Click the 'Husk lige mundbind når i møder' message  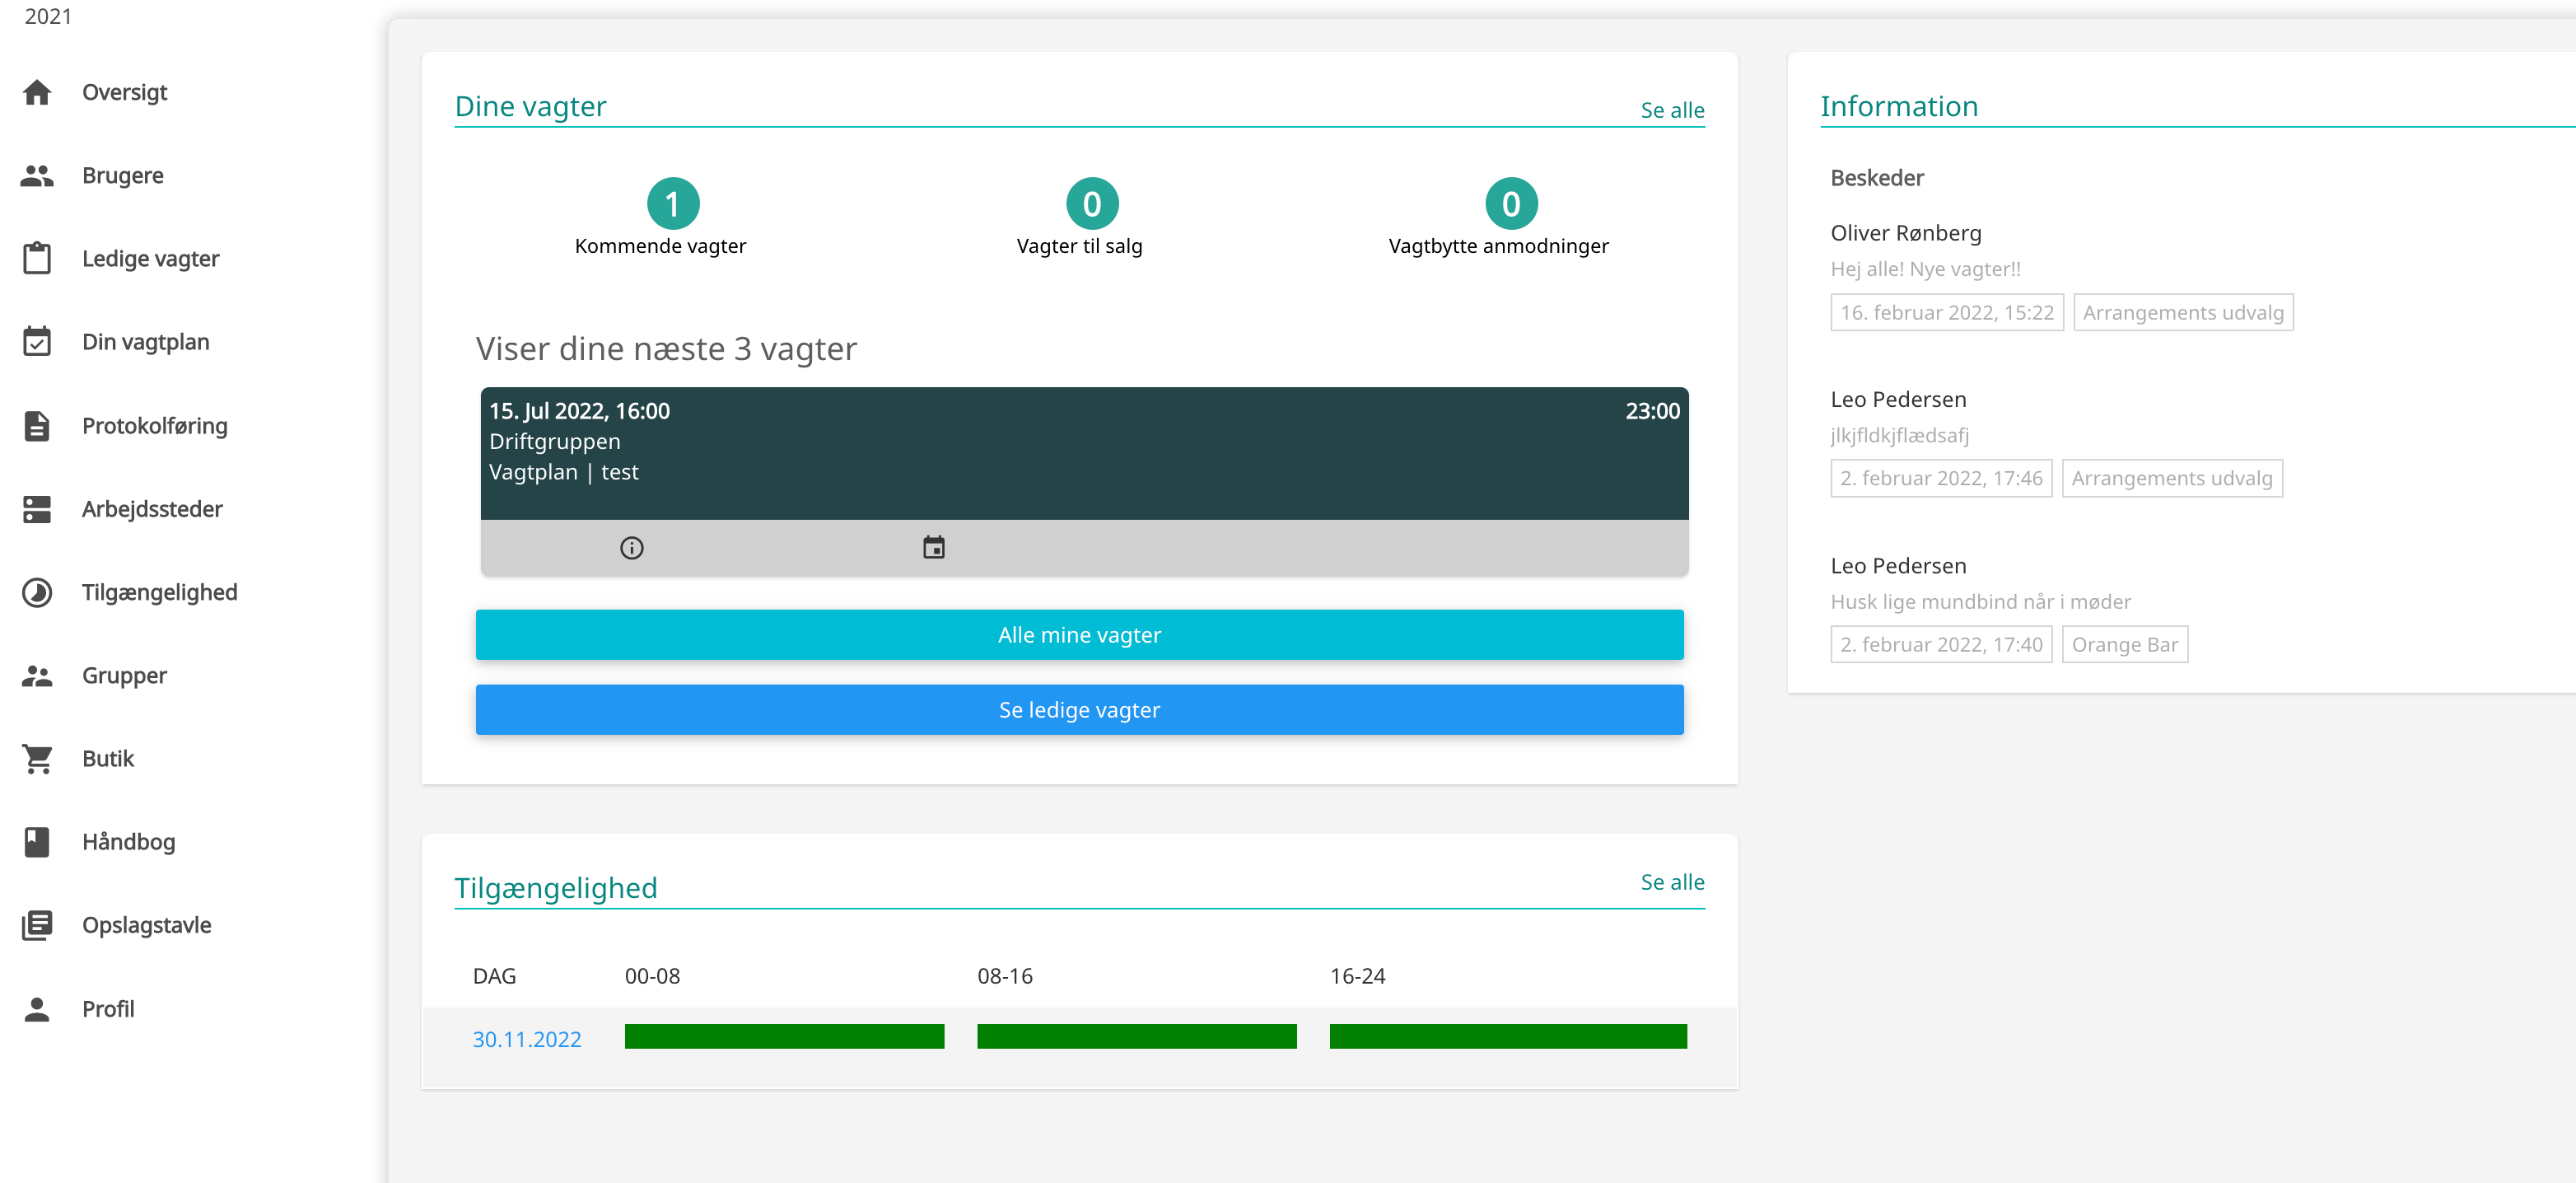tap(1980, 602)
